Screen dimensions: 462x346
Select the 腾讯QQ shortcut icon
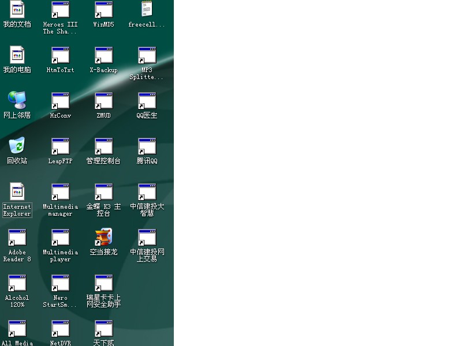pos(147,146)
